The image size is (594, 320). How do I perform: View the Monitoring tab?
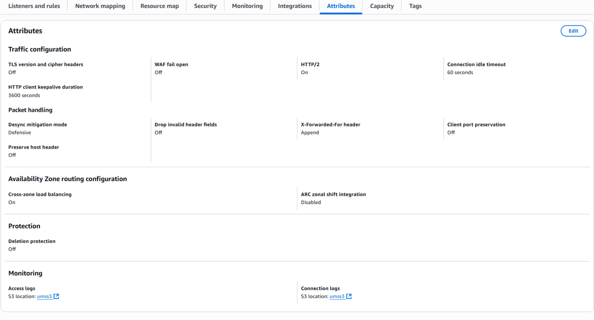247,6
